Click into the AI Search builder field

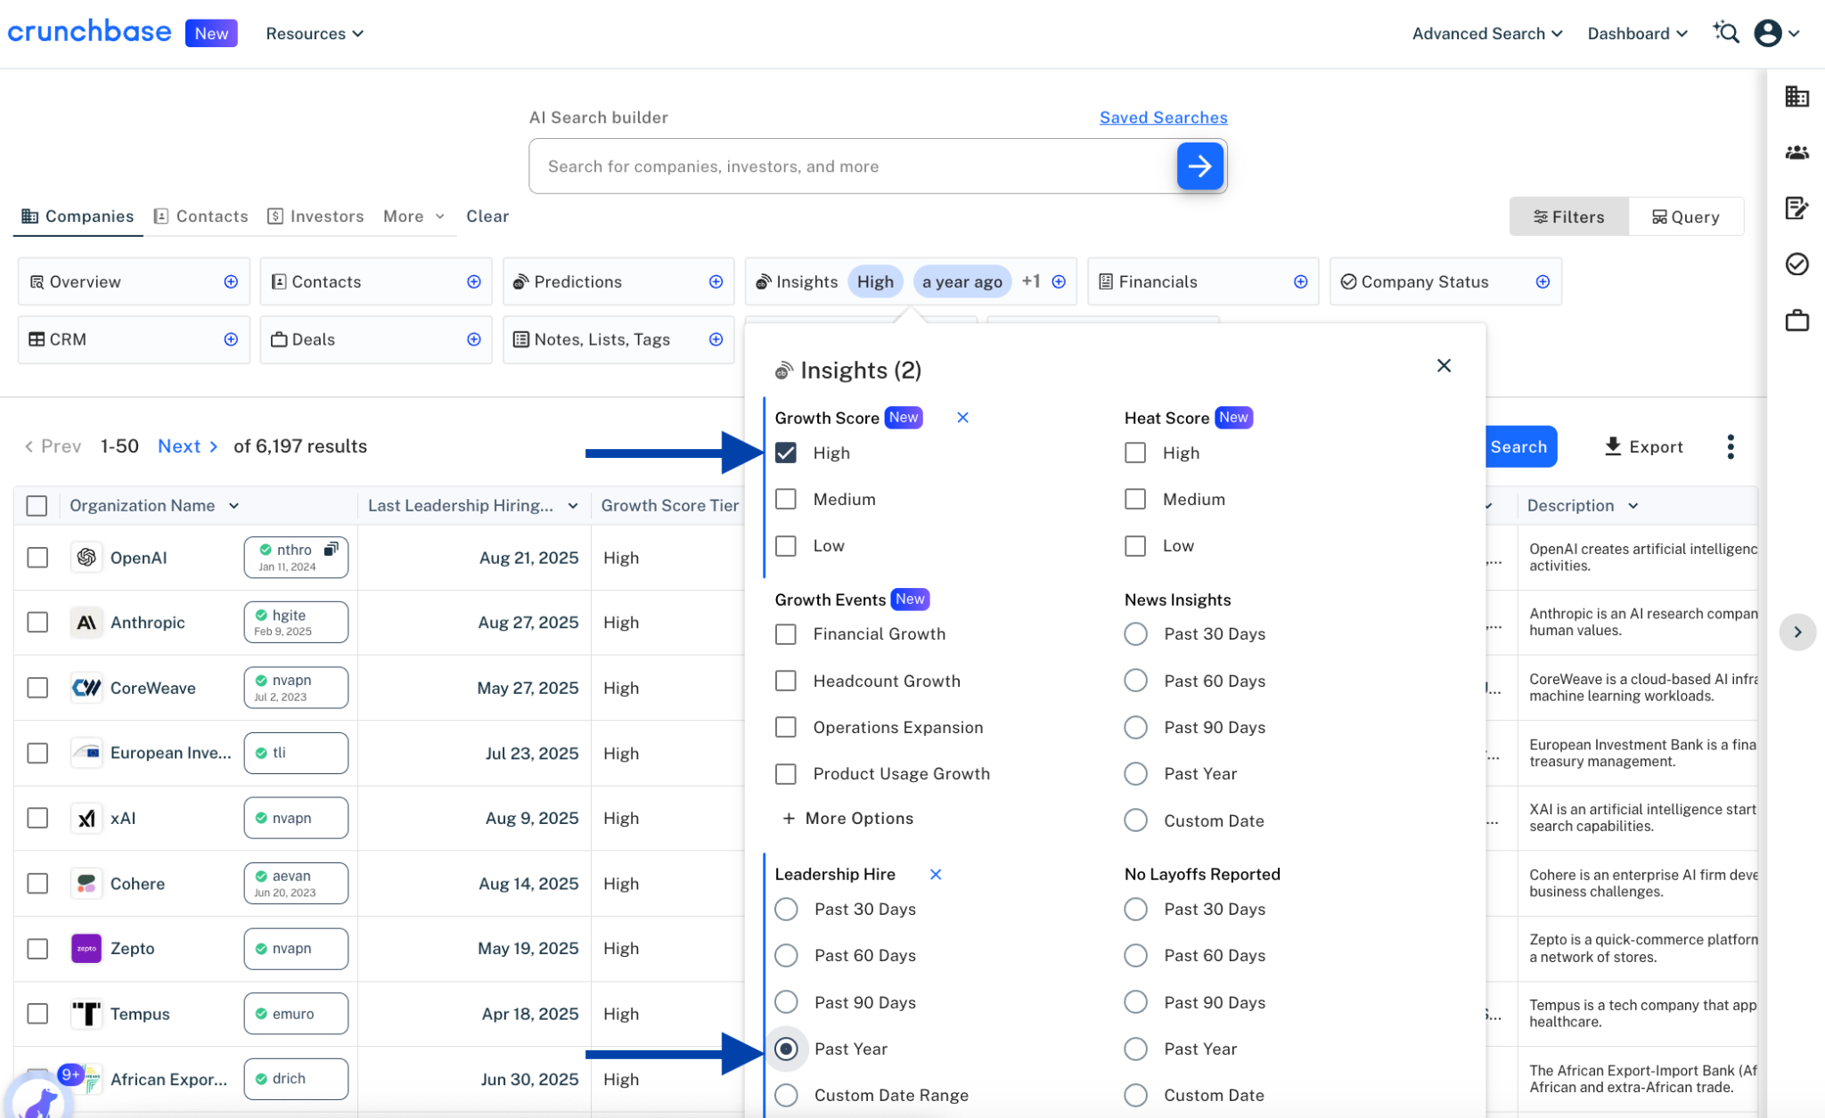click(x=851, y=166)
